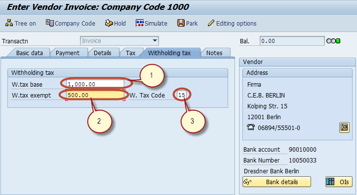Open the Company Code toolbar icon
357x195 pixels.
click(50, 23)
